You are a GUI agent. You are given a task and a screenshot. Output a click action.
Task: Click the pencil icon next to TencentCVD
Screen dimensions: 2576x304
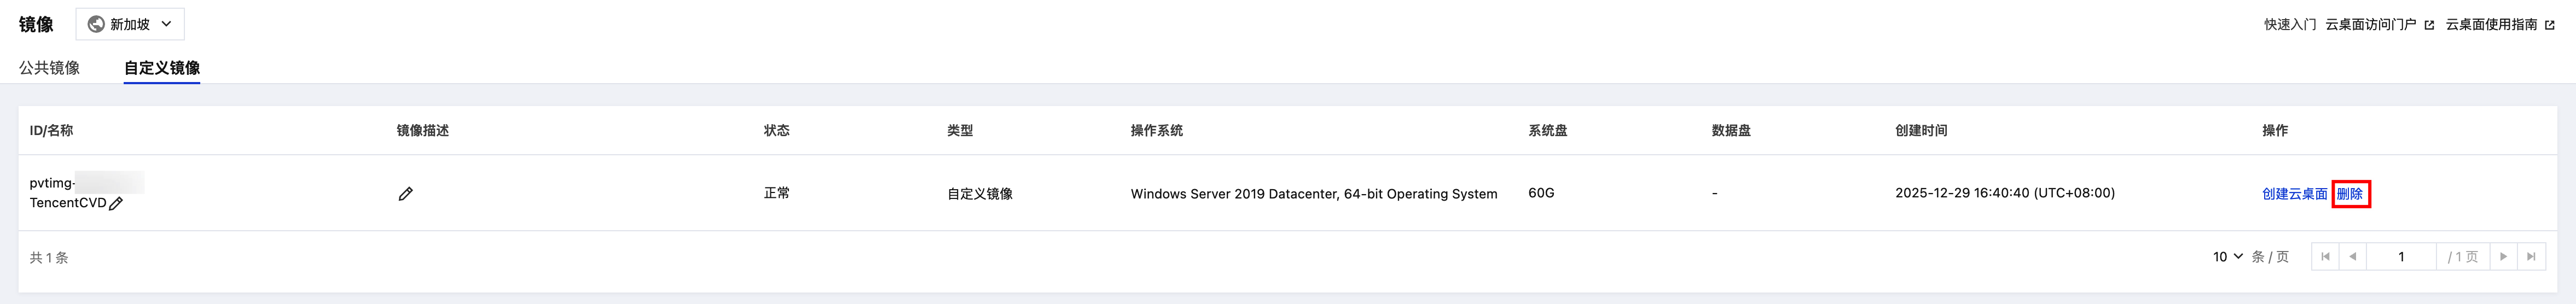point(116,203)
